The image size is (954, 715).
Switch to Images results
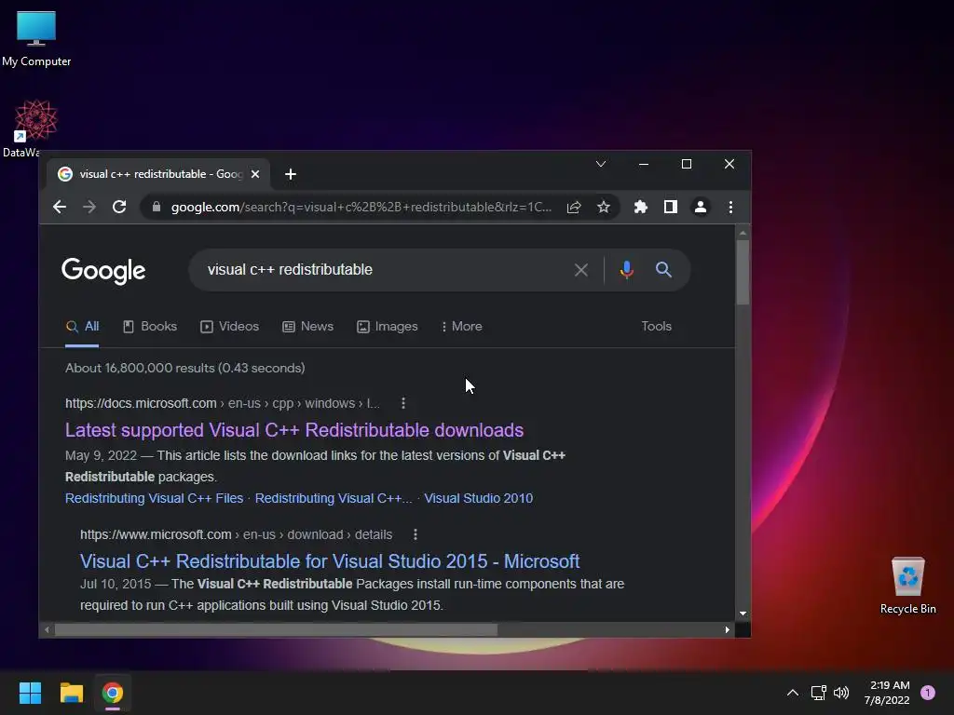tap(387, 327)
